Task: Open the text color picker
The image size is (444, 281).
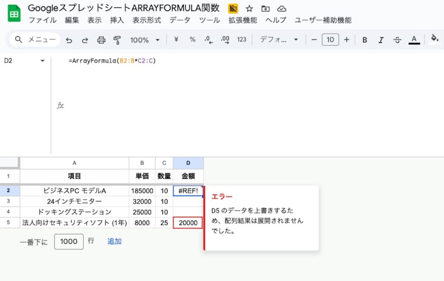Action: [x=414, y=39]
